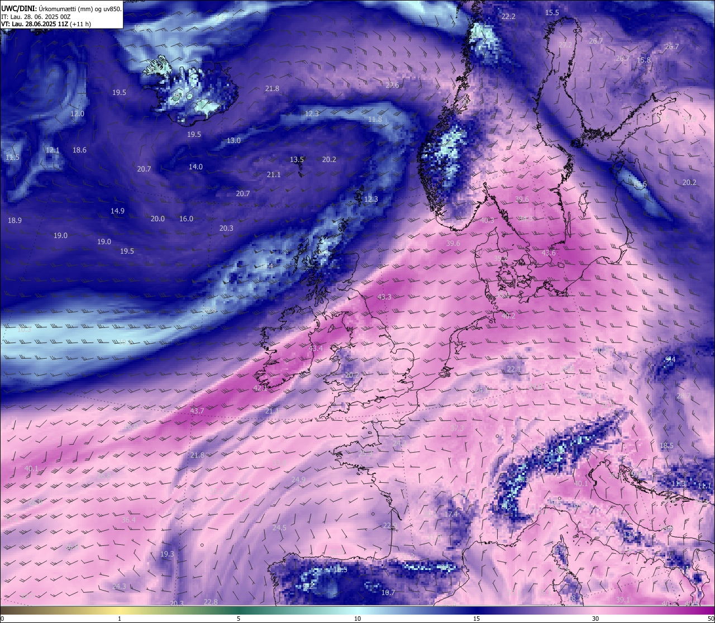Click the 22.2 value over northern Norway

(x=508, y=17)
